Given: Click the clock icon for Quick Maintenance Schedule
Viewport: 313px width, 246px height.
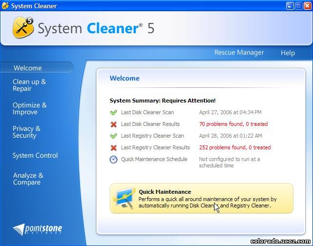Looking at the screenshot, I should (x=114, y=160).
